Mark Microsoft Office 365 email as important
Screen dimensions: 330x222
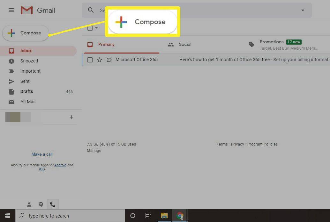click(x=109, y=60)
